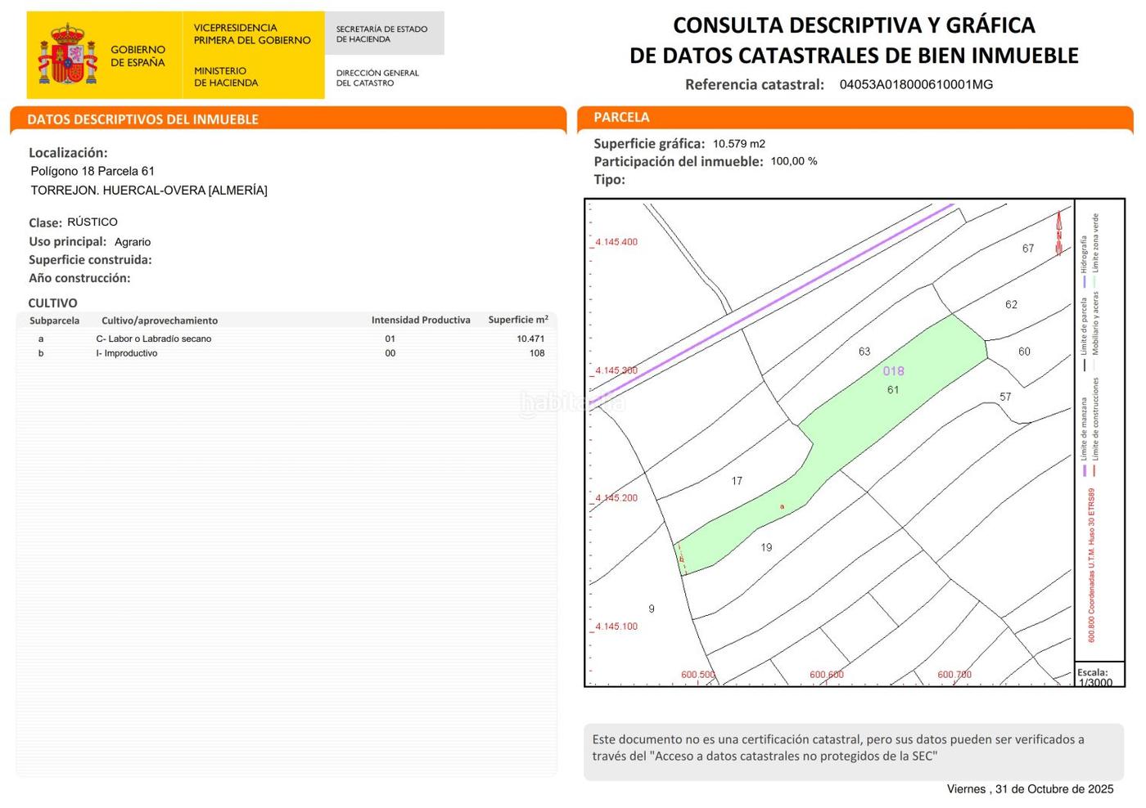
Task: Click the purple Límite de manzana legend mark
Action: point(1085,470)
